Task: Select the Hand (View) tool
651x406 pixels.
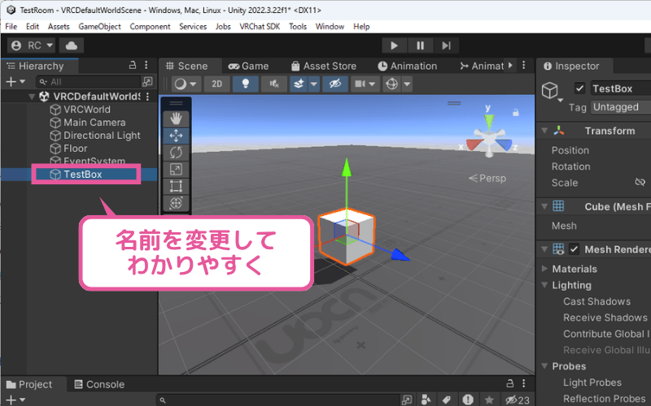Action: point(176,119)
